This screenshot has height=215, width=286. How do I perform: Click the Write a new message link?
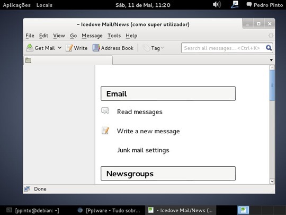click(148, 131)
